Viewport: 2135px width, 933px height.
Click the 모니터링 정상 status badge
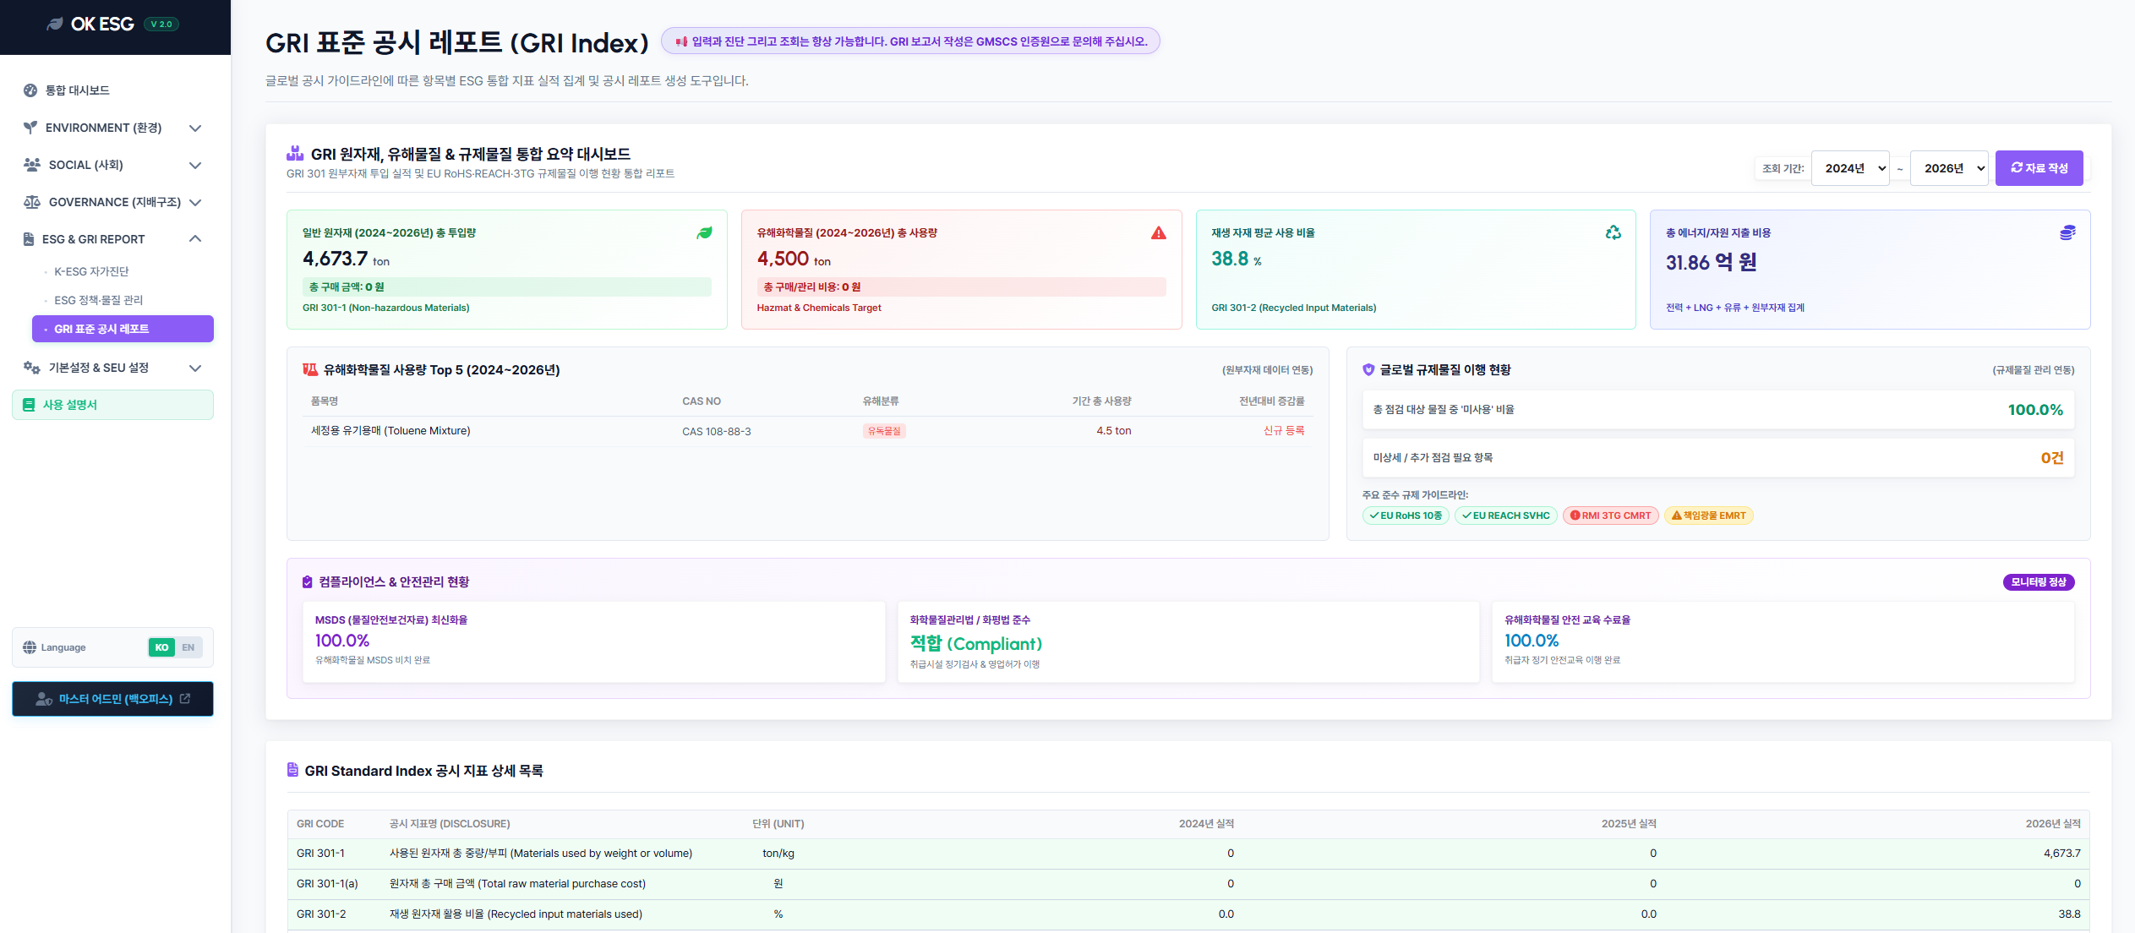pyautogui.click(x=2039, y=582)
